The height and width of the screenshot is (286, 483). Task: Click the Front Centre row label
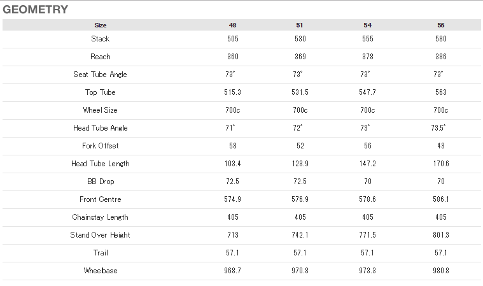coord(101,199)
